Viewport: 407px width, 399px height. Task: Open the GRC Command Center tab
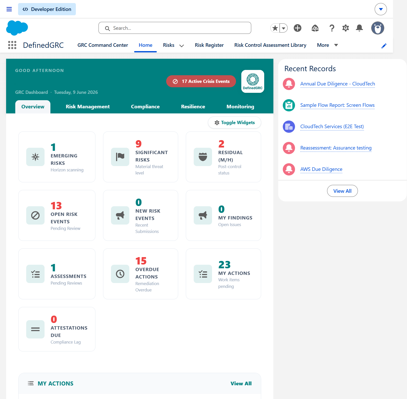click(103, 45)
